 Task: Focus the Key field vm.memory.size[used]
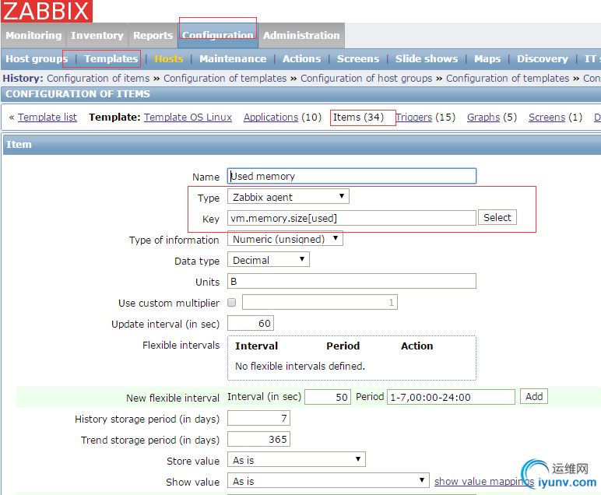pyautogui.click(x=351, y=218)
